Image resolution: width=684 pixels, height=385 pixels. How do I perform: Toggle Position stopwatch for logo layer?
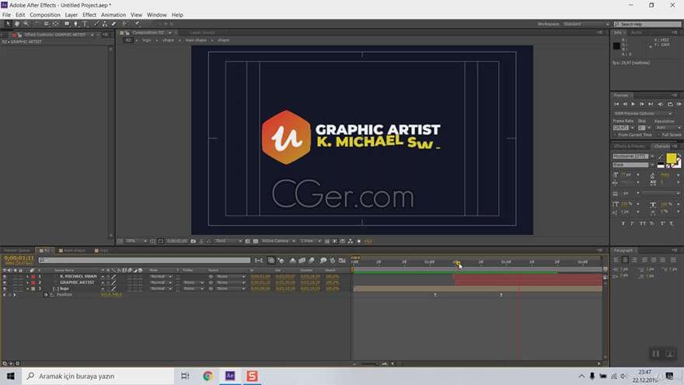46,295
